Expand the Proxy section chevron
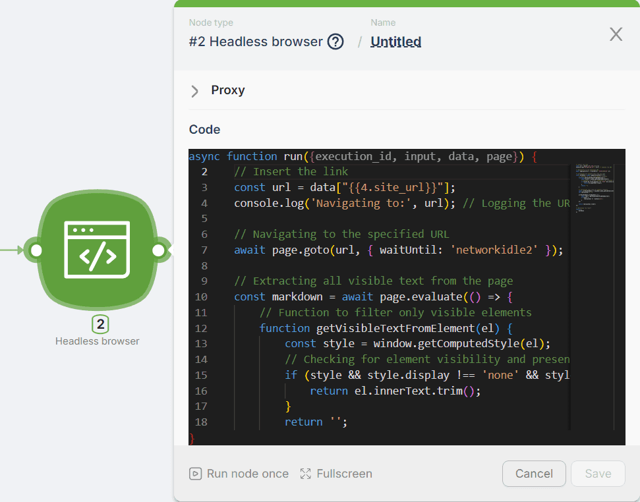Image resolution: width=640 pixels, height=502 pixels. tap(195, 91)
